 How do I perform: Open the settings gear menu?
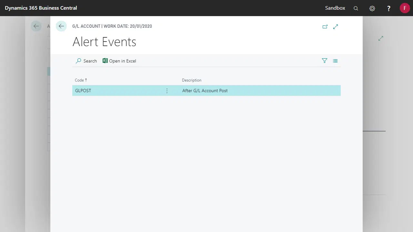372,8
